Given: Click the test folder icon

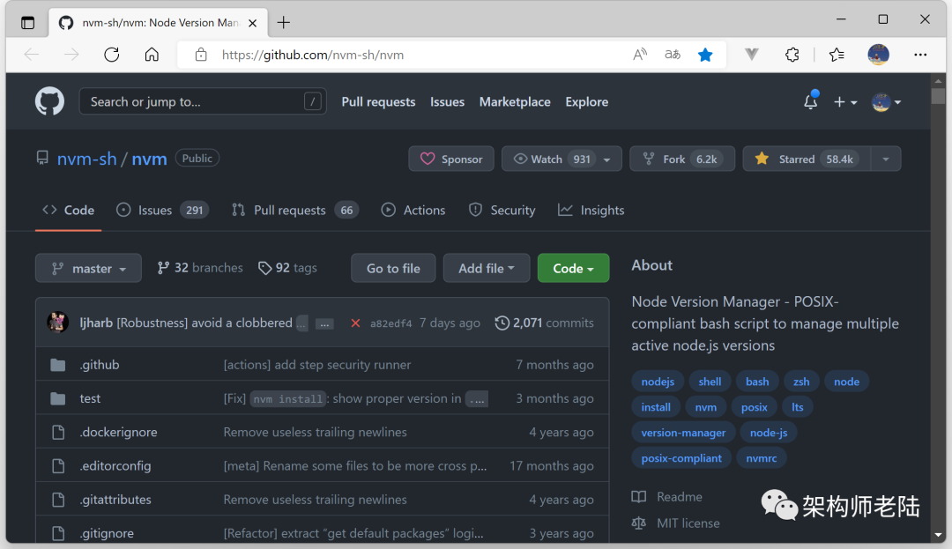Looking at the screenshot, I should pyautogui.click(x=57, y=398).
